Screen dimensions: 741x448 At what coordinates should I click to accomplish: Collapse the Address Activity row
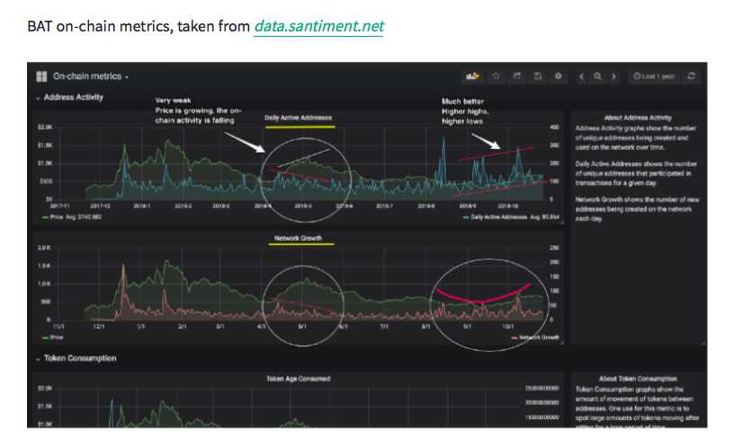point(68,97)
